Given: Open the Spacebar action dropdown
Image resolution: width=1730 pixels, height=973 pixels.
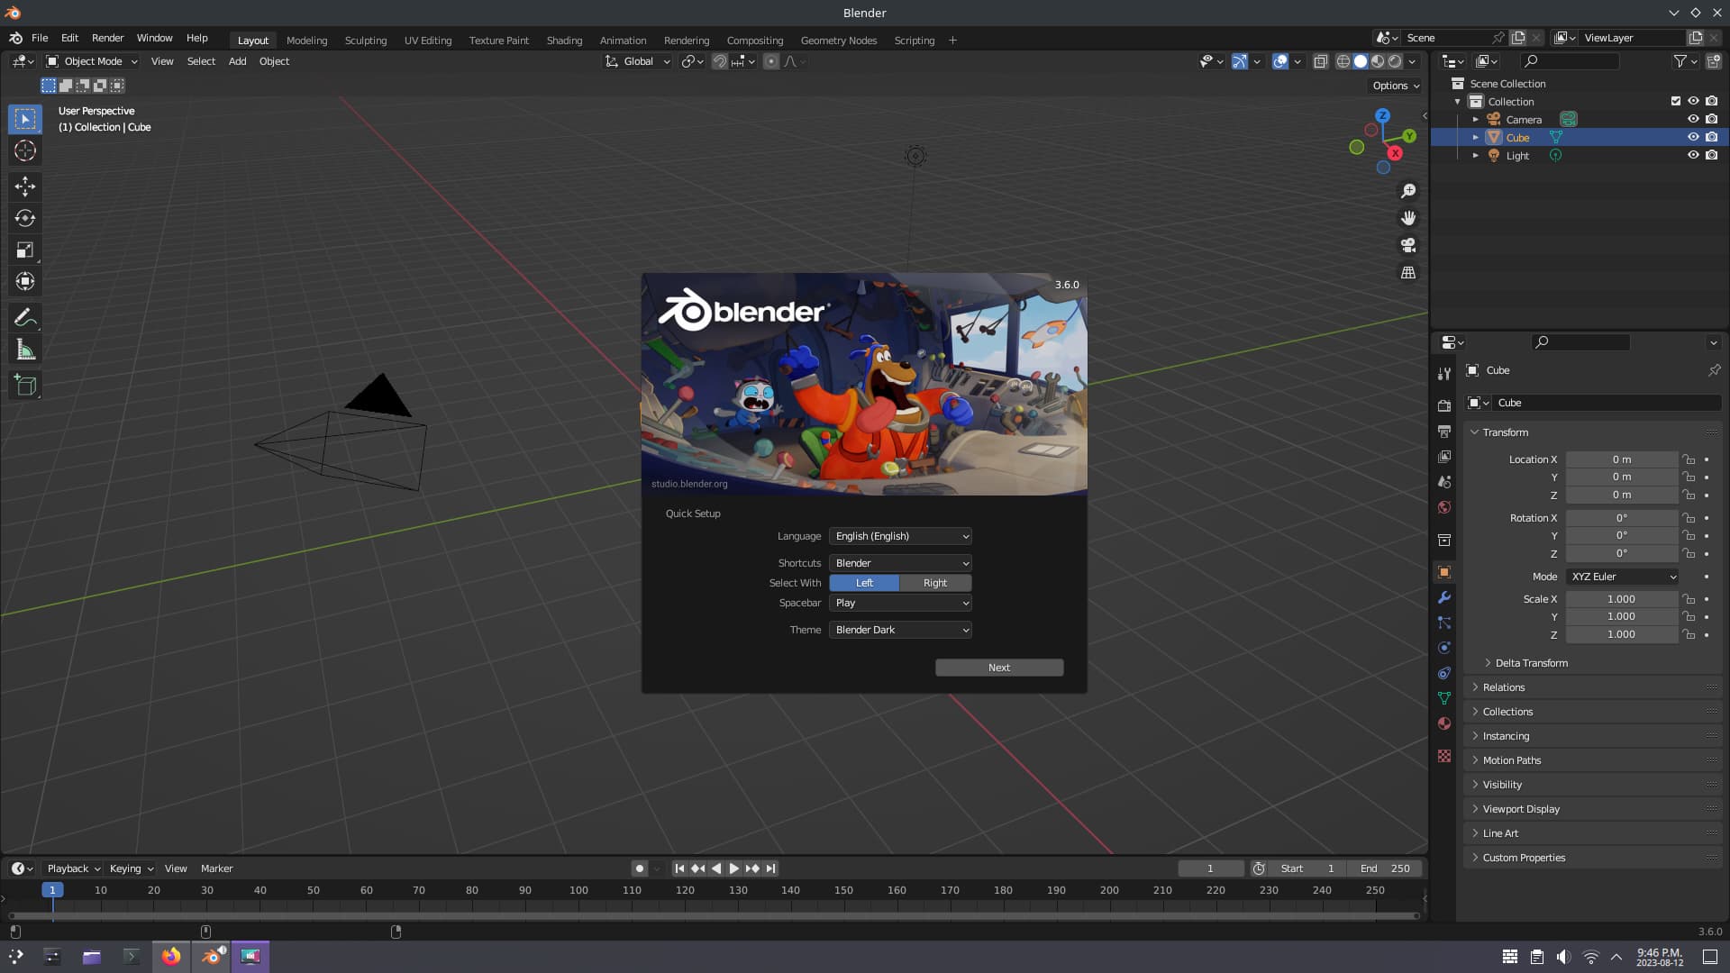Looking at the screenshot, I should (x=900, y=603).
